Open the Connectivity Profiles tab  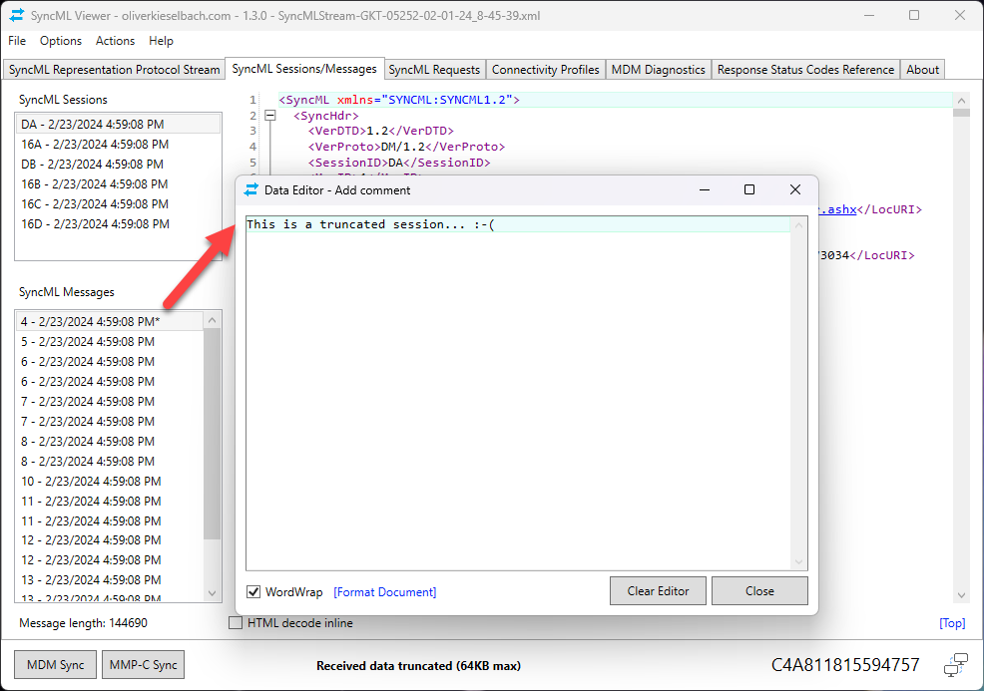click(x=545, y=69)
